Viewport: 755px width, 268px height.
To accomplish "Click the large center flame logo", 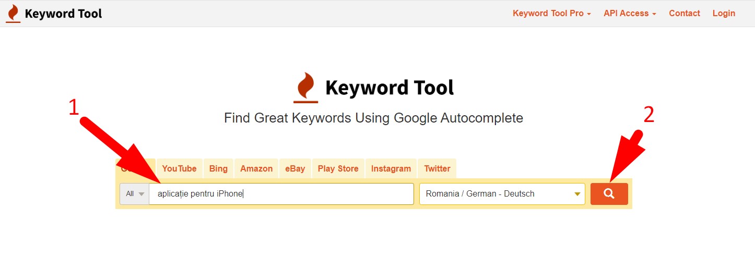I will pyautogui.click(x=305, y=87).
